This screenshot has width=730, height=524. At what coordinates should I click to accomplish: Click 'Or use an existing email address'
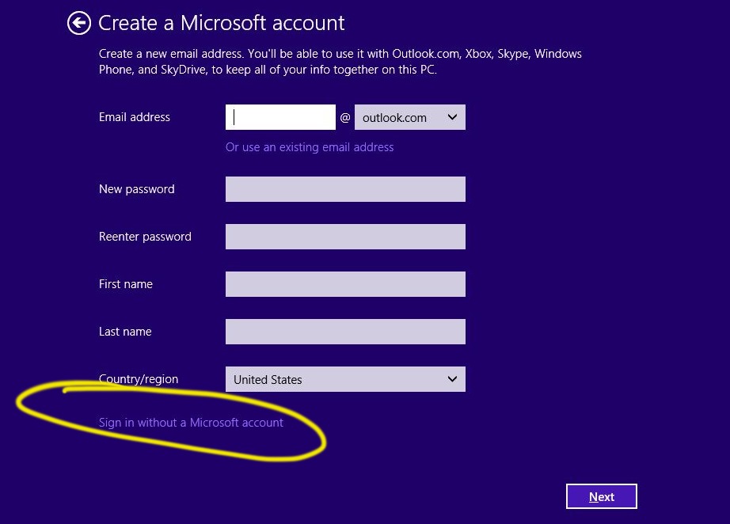310,147
